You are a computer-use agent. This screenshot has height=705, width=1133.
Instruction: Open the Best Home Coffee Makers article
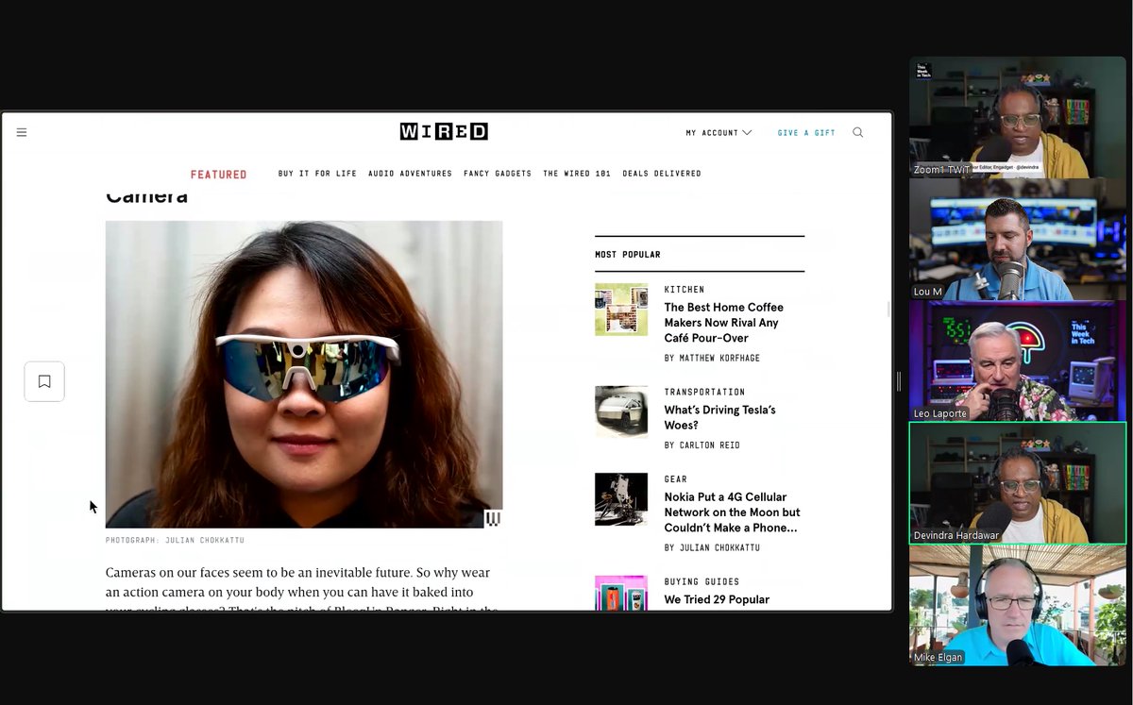point(723,323)
